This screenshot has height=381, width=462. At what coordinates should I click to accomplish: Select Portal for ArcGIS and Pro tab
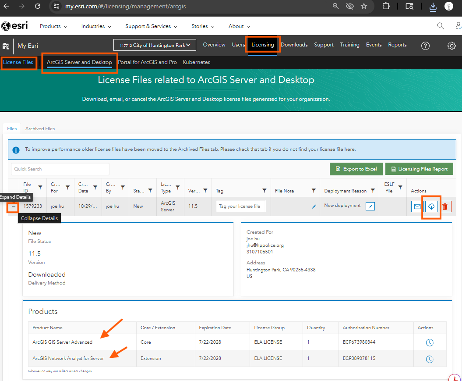147,62
